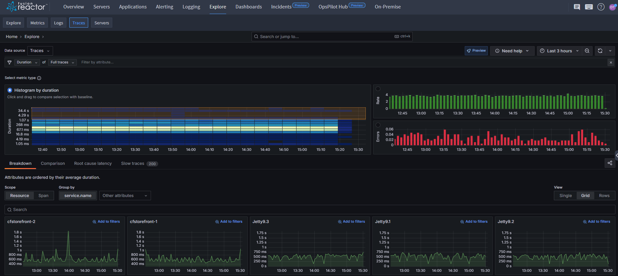Focus the Search or jump to field
Screen dimensions: 618x276
(x=332, y=36)
